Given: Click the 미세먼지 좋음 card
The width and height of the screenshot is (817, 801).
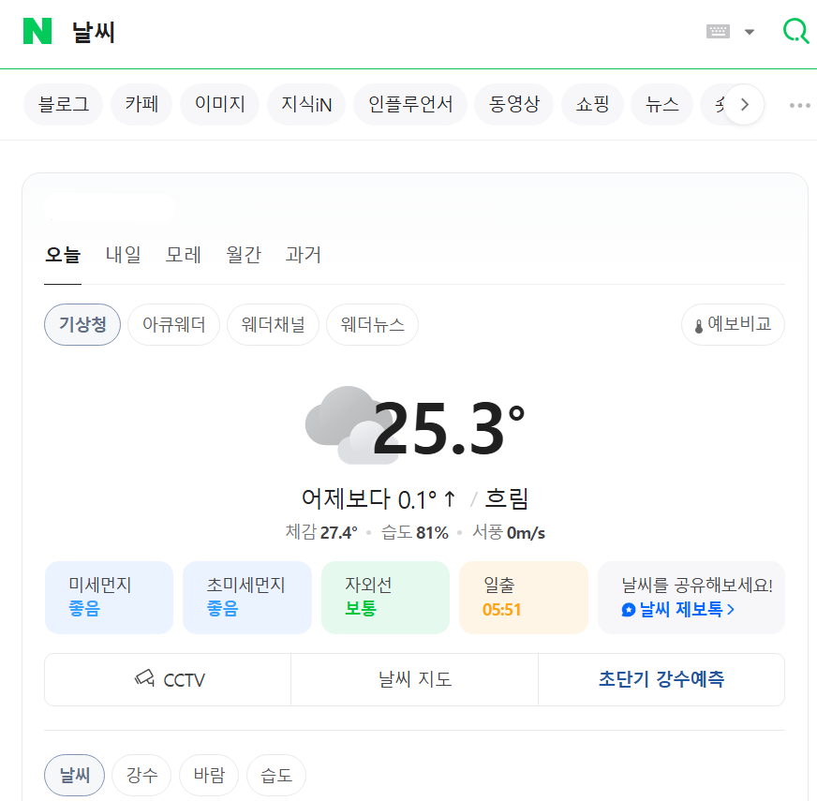Looking at the screenshot, I should coord(109,597).
